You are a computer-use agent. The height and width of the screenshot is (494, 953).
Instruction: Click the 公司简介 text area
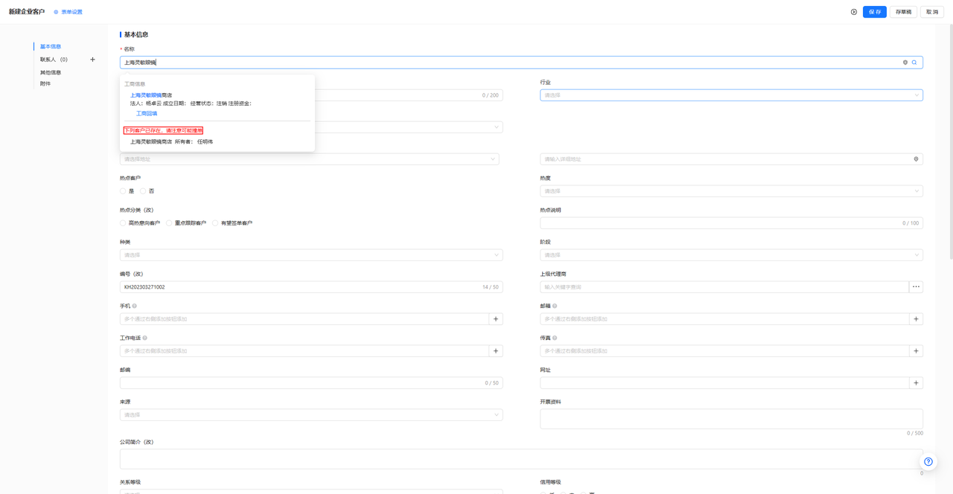521,459
